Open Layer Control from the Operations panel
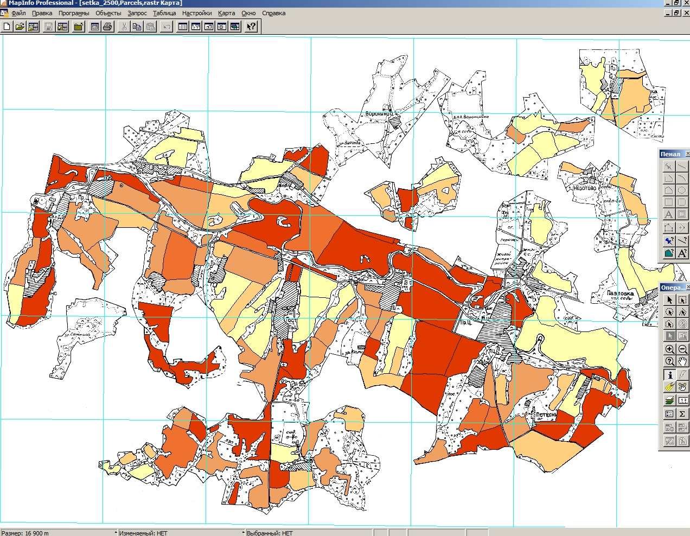690x536 pixels. coord(670,400)
